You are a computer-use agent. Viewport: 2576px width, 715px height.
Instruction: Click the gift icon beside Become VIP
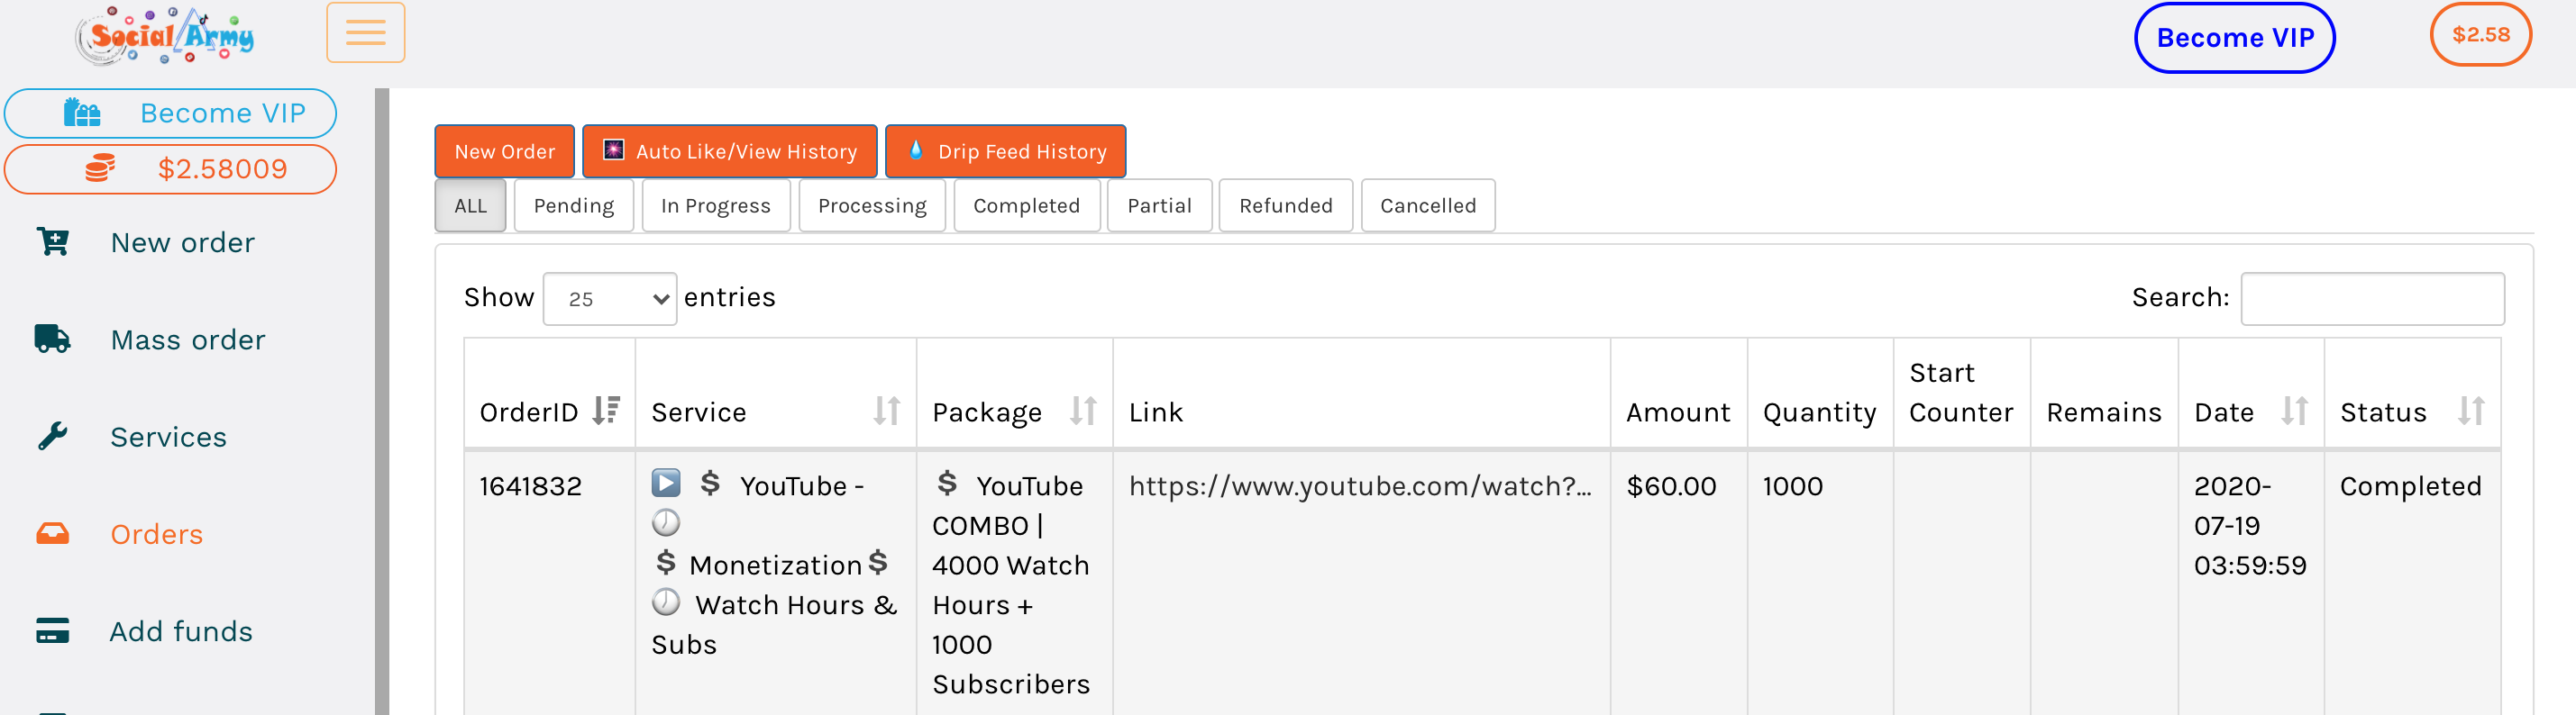click(x=82, y=113)
